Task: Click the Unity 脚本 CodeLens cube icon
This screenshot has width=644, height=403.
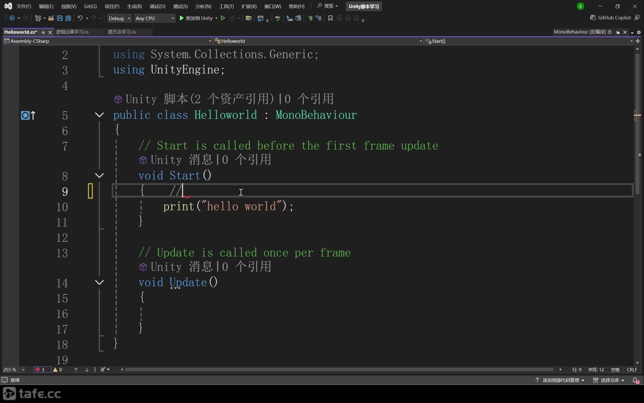Action: [118, 99]
